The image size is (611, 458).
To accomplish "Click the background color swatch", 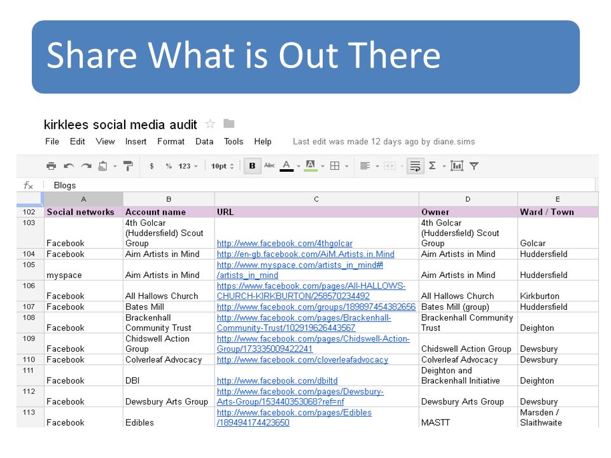I will (311, 166).
